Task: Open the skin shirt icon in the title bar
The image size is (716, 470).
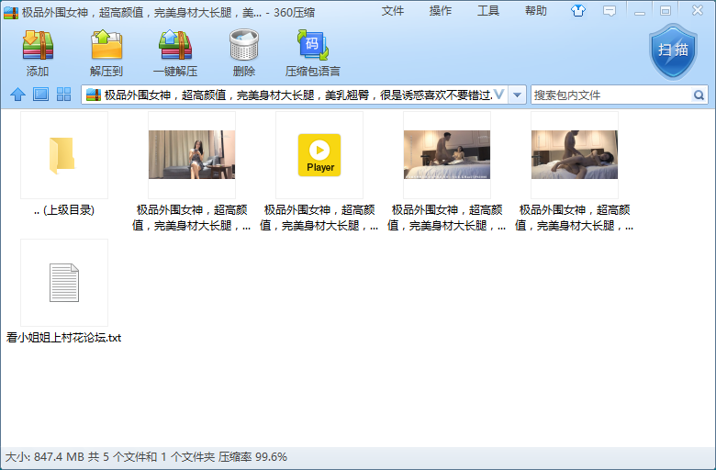Action: [x=578, y=11]
